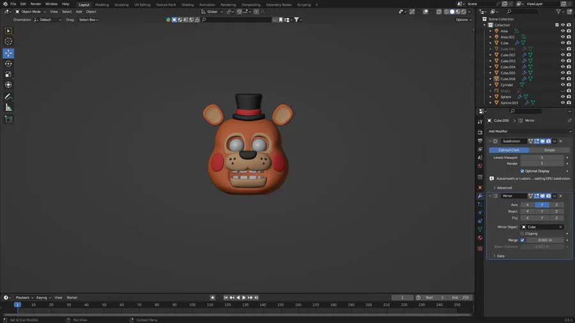Select the Select Box tool in toolbar
The image size is (575, 323).
8,31
